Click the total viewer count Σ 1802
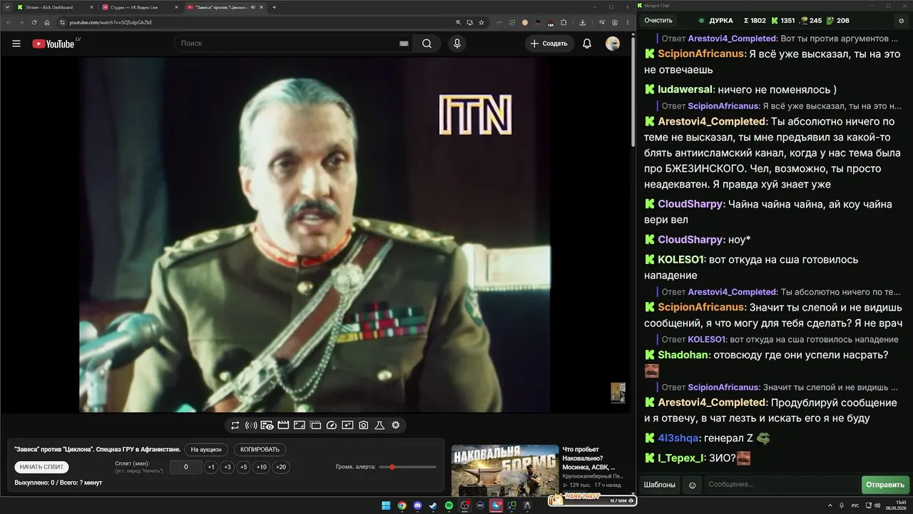The height and width of the screenshot is (514, 913). coord(755,21)
